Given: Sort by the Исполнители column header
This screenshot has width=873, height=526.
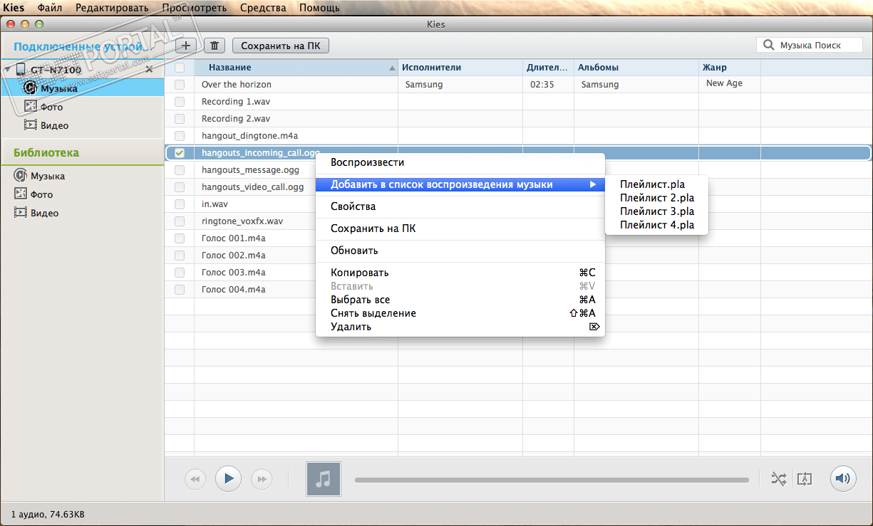Looking at the screenshot, I should pos(460,68).
